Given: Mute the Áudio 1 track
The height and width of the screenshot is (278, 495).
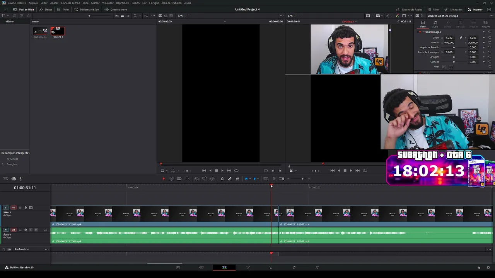Looking at the screenshot, I should coord(36,230).
